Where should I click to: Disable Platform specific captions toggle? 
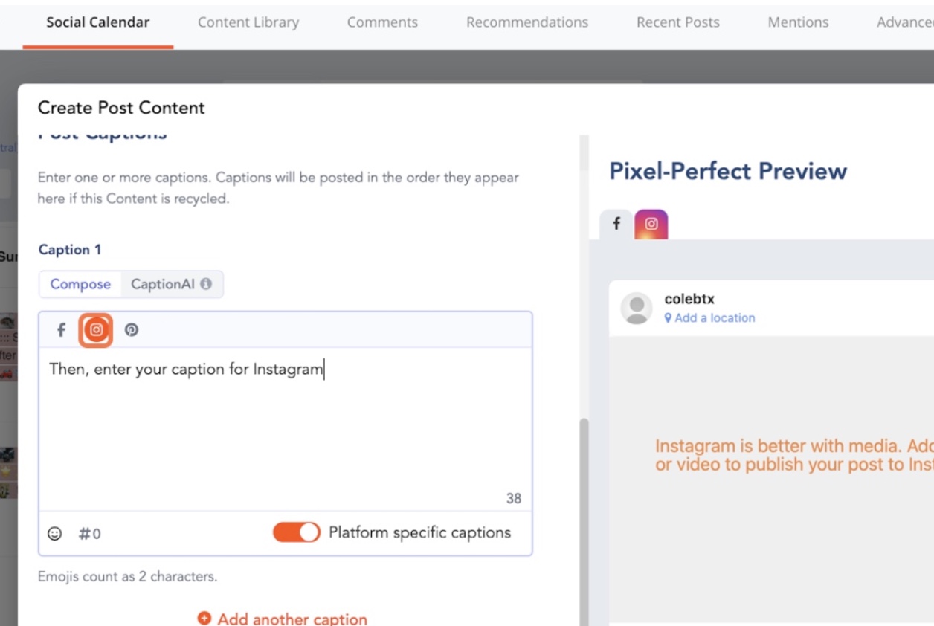click(297, 532)
